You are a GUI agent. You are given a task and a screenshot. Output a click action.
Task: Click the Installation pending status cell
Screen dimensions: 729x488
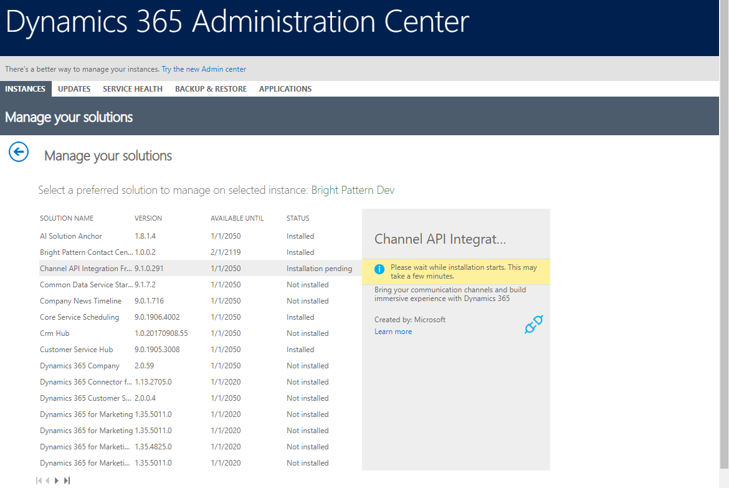319,269
